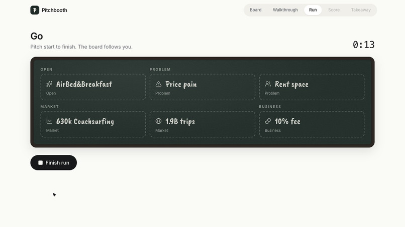Open the Walkthrough tab
The width and height of the screenshot is (405, 227).
[285, 10]
